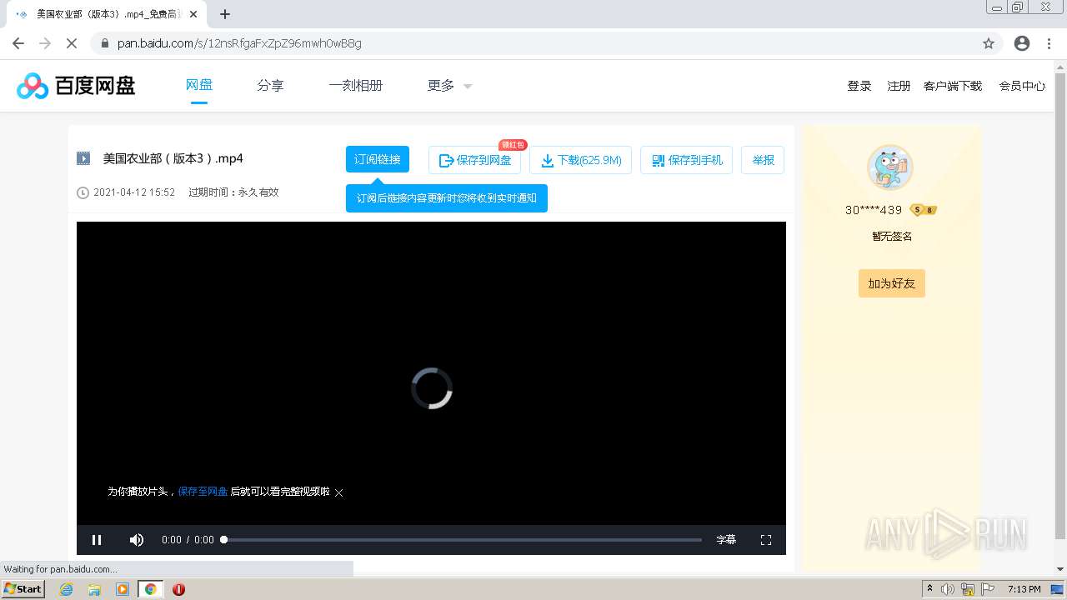The image size is (1067, 600).
Task: Click the 过期时间：永久有效 text
Action: coord(233,192)
